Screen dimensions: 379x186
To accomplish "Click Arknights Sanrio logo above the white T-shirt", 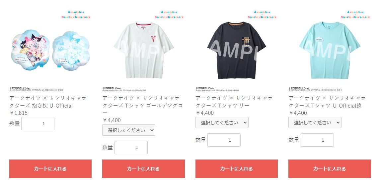I will click(169, 15).
